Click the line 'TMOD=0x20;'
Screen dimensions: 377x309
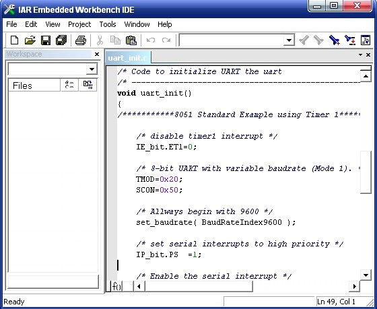(159, 179)
